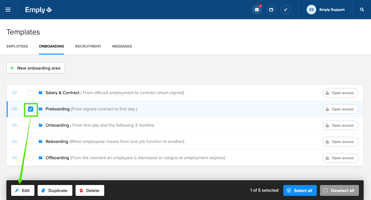Open access settings for Preboarding
371x200 pixels.
340,109
